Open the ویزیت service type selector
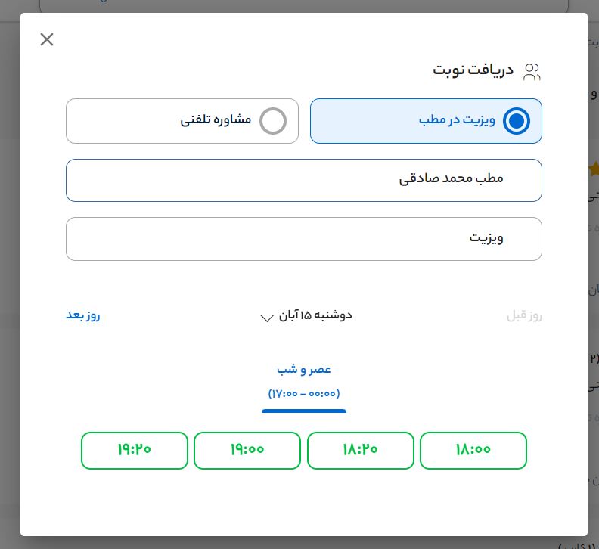This screenshot has width=599, height=549. click(x=304, y=239)
